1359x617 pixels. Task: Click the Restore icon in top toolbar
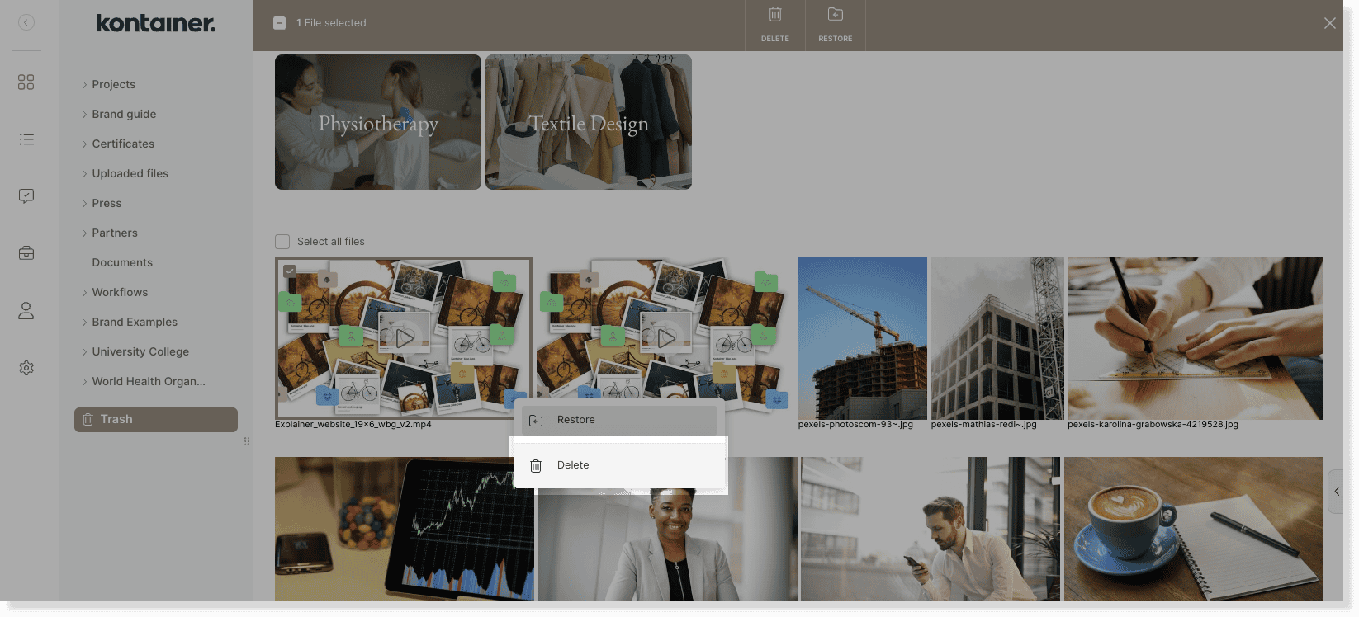point(835,15)
